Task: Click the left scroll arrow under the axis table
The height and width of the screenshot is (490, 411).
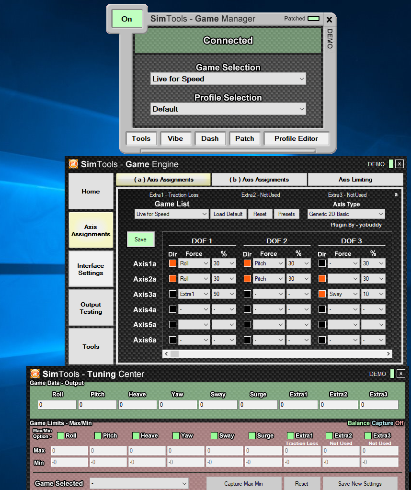Action: tap(166, 354)
